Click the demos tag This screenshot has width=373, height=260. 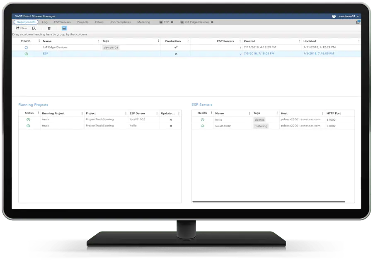(x=259, y=120)
